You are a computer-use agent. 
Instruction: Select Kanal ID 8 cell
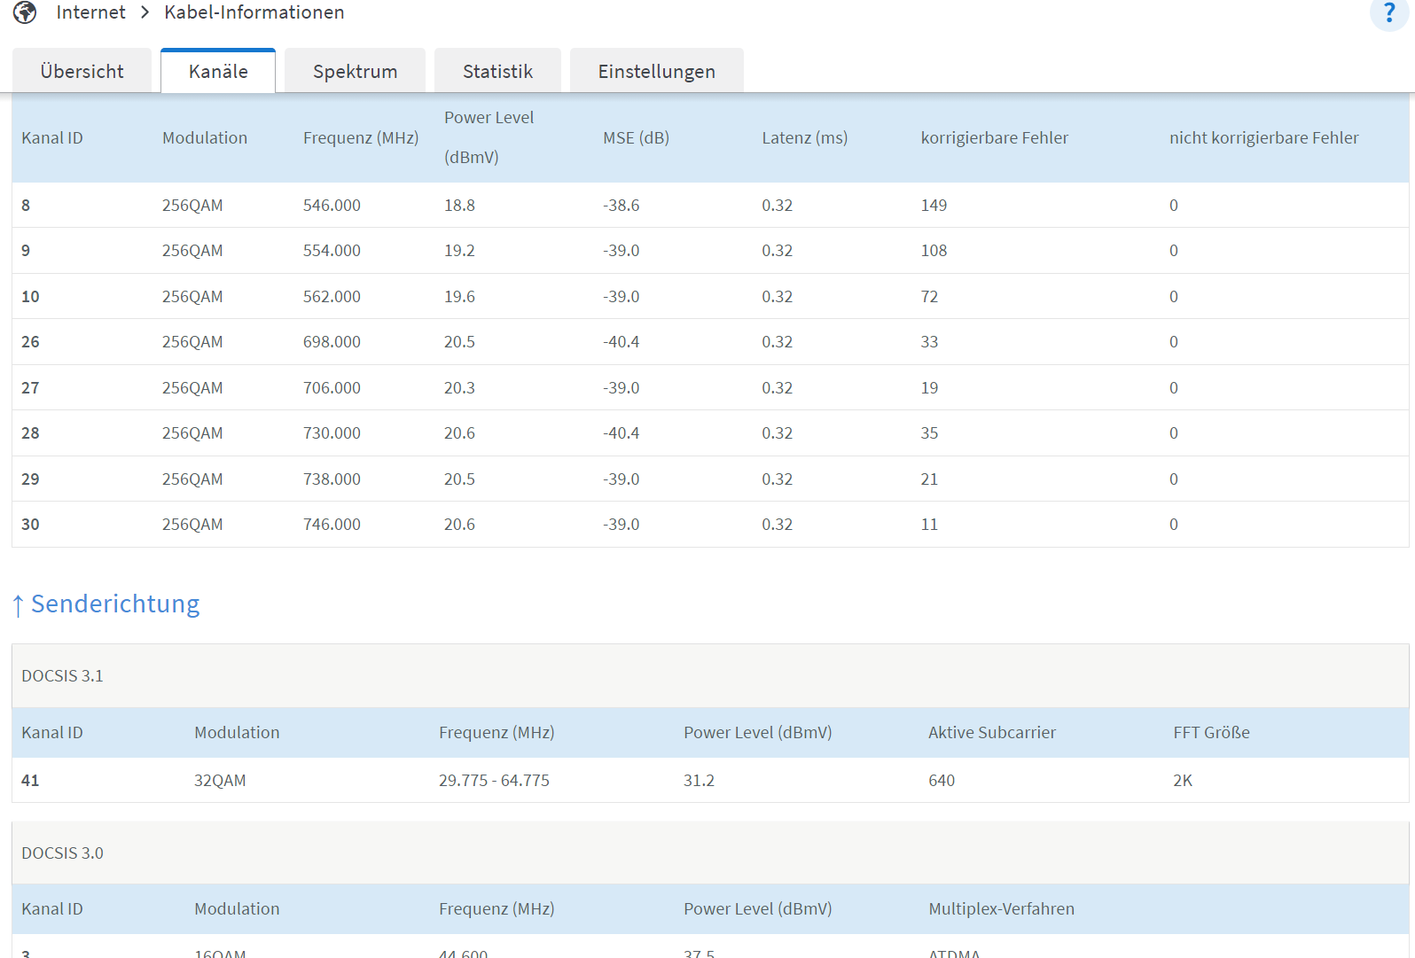tap(26, 205)
